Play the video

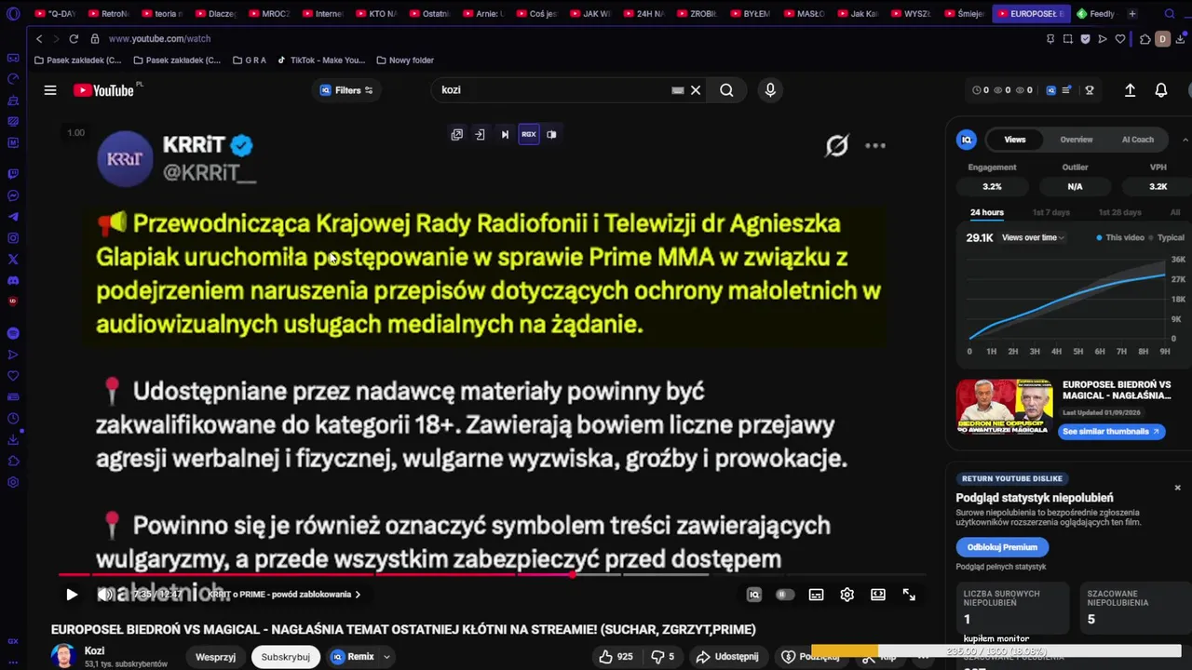click(72, 595)
